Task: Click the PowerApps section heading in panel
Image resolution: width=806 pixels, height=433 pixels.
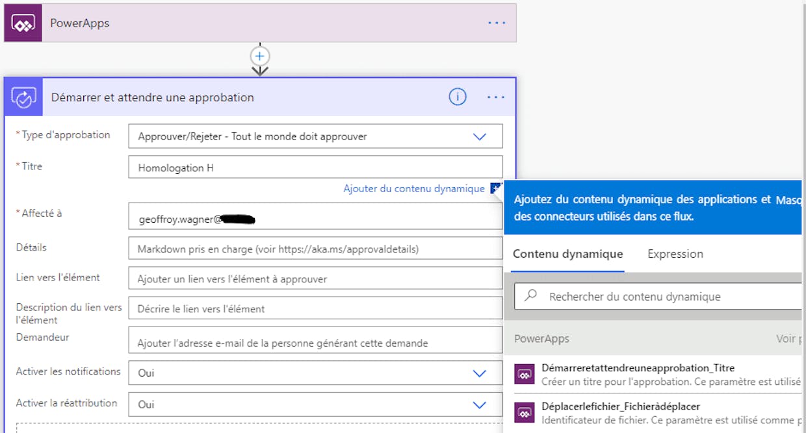Action: tap(541, 338)
